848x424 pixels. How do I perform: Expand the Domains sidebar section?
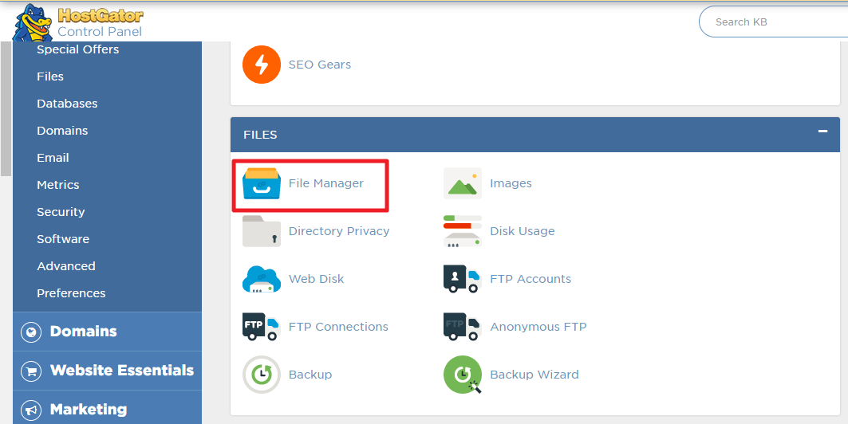tap(107, 332)
